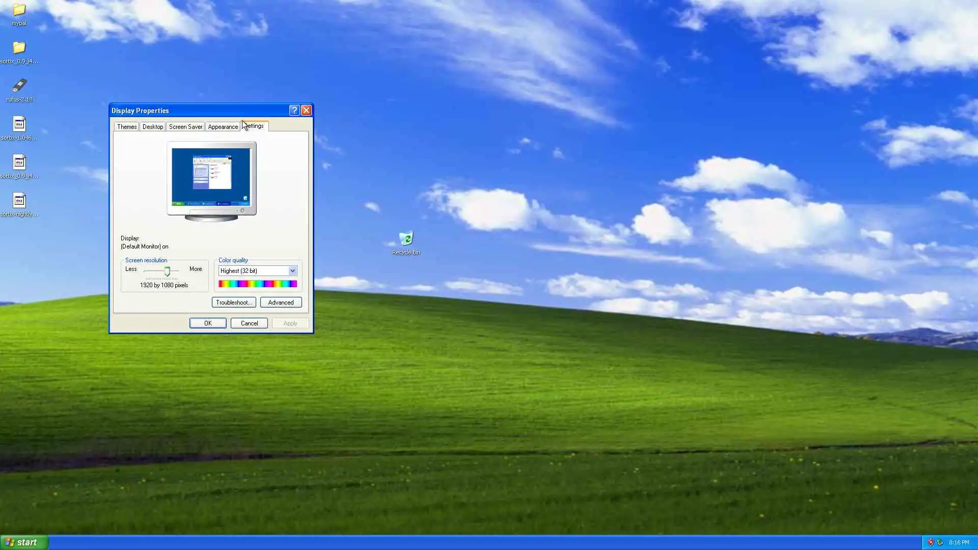This screenshot has height=550, width=978.
Task: Switch to the Appearance tab
Action: pyautogui.click(x=223, y=127)
